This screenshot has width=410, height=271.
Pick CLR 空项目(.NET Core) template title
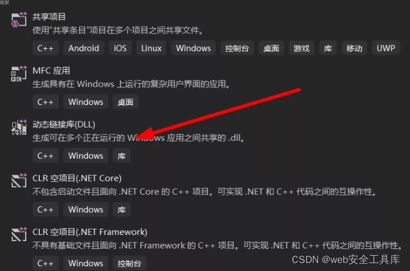77,178
